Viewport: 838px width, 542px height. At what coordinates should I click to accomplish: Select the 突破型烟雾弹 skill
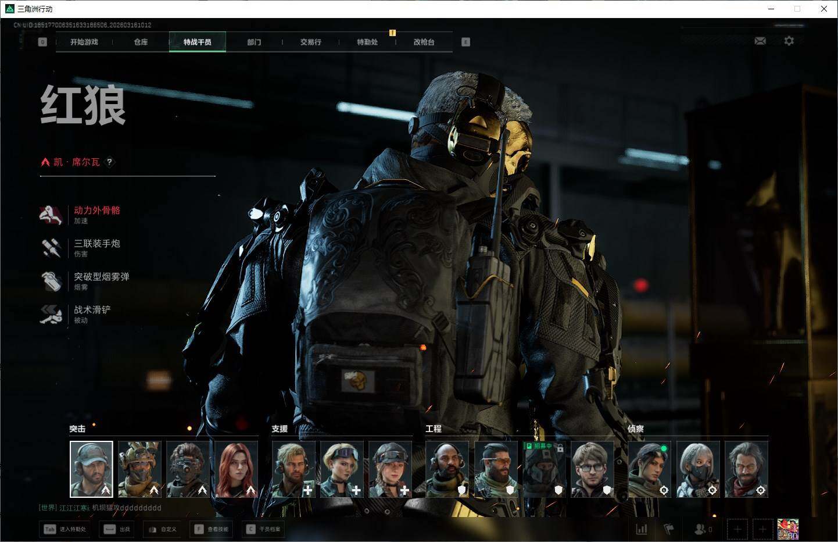tap(85, 281)
